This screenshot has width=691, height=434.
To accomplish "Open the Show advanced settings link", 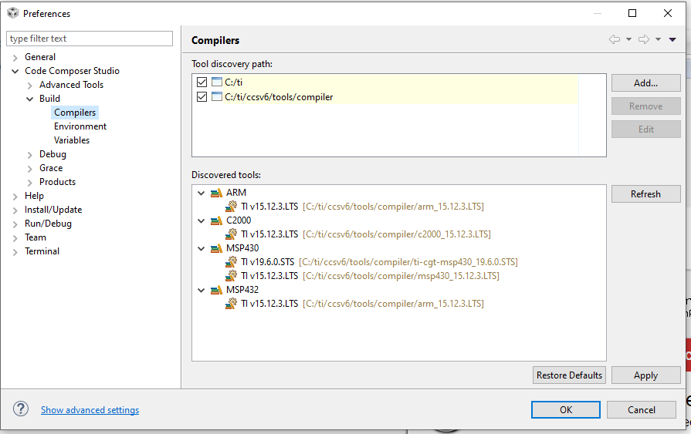I will click(90, 410).
